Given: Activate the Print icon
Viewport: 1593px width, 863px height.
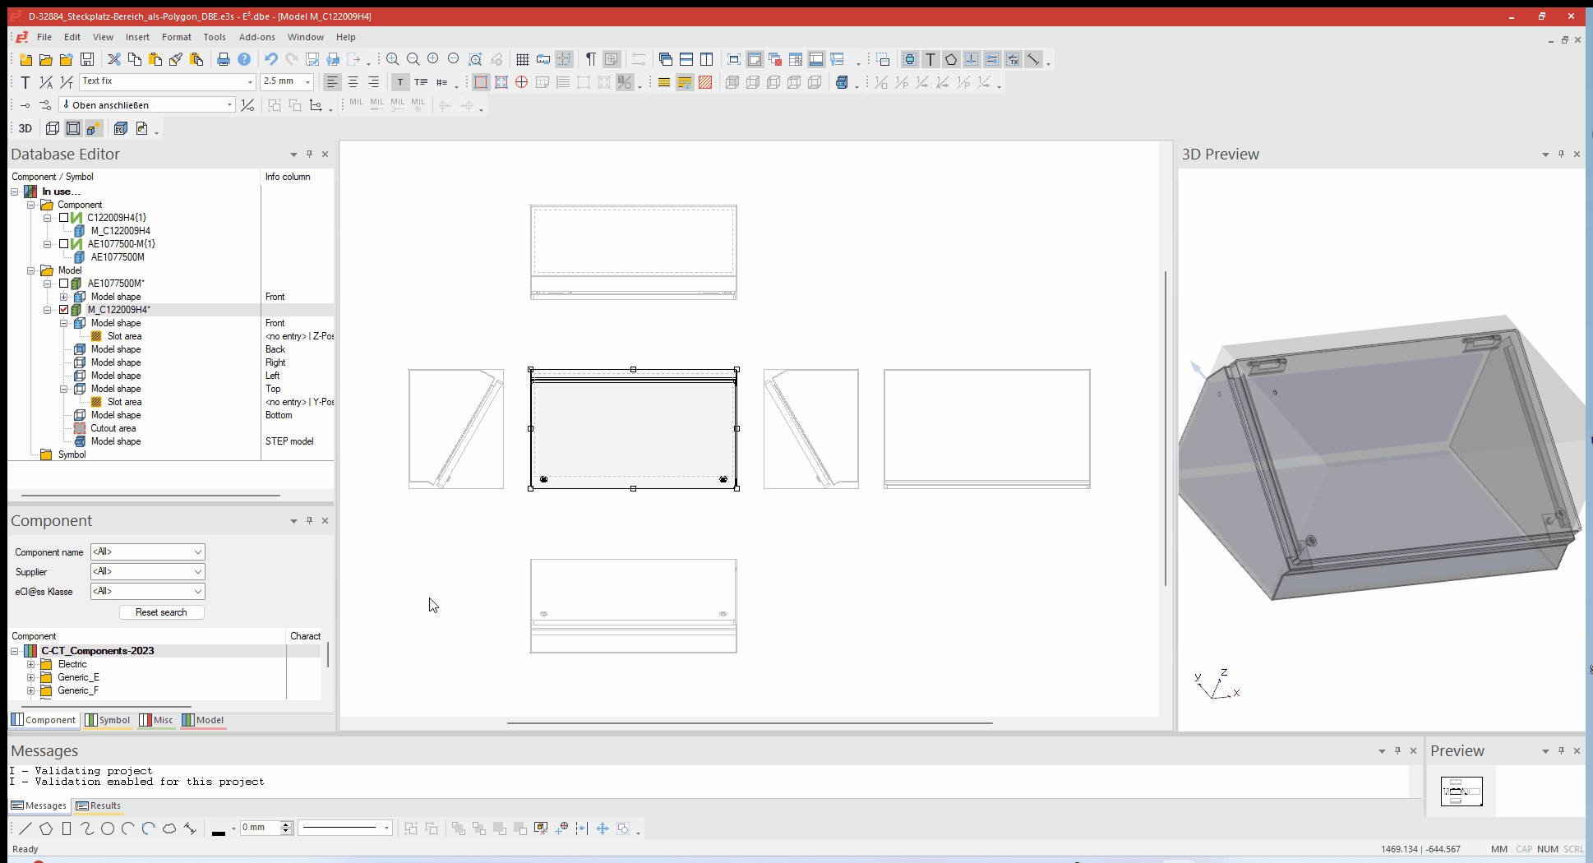Looking at the screenshot, I should tap(223, 59).
